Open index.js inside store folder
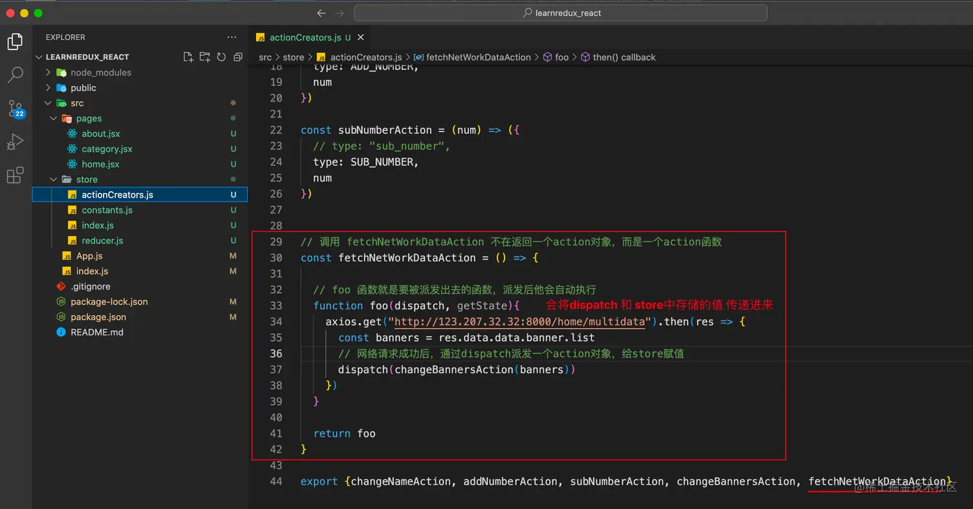The width and height of the screenshot is (973, 509). [x=98, y=225]
